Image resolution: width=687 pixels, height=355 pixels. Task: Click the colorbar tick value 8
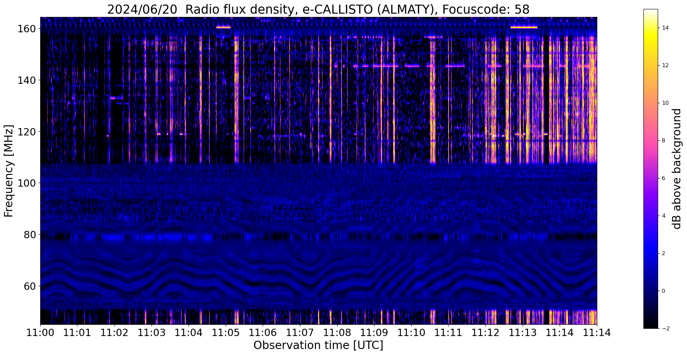663,141
